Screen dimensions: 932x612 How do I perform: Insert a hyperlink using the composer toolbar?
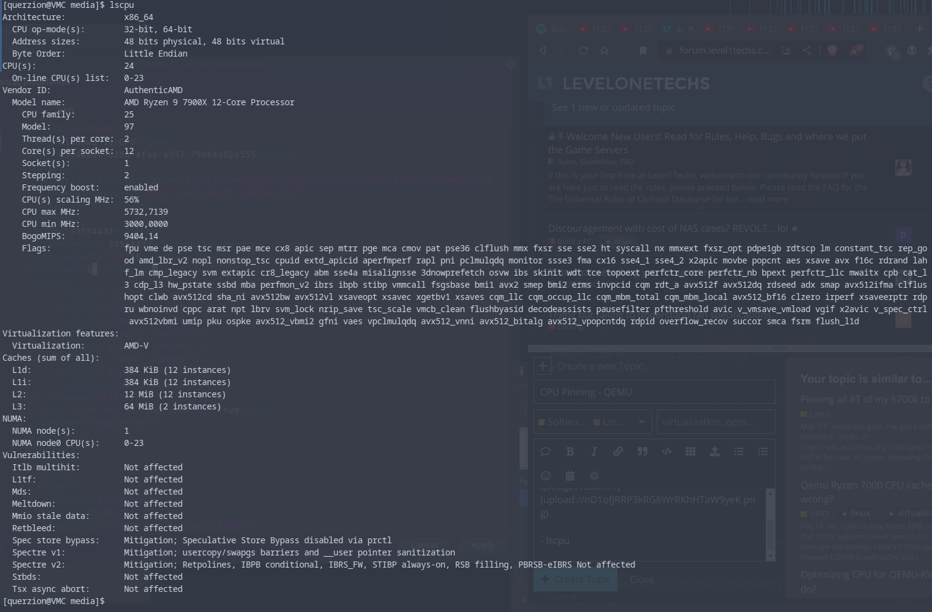point(618,451)
